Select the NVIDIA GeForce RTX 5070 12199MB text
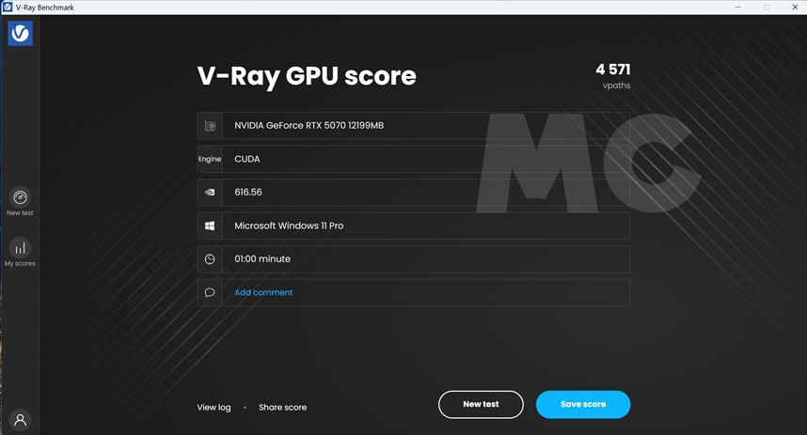807x435 pixels. pos(309,126)
